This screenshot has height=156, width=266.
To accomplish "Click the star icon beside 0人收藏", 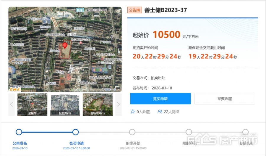I will coord(133,112).
